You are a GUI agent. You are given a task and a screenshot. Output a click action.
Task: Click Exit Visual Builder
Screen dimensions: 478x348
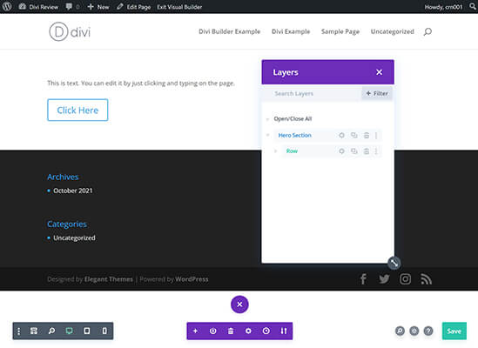pyautogui.click(x=179, y=7)
